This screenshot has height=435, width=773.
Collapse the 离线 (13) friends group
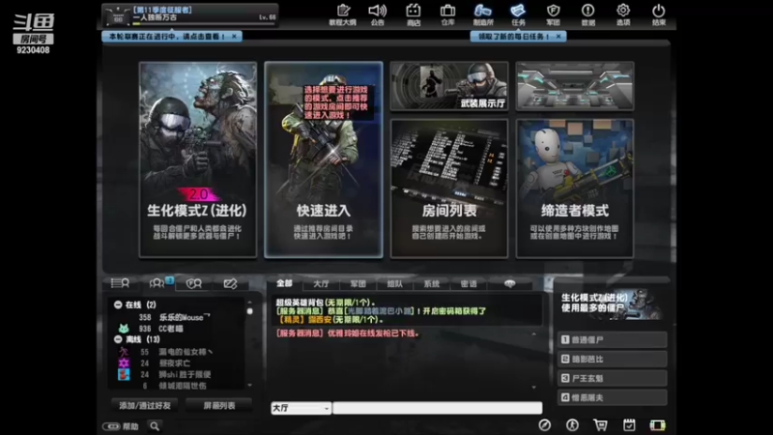click(x=118, y=339)
